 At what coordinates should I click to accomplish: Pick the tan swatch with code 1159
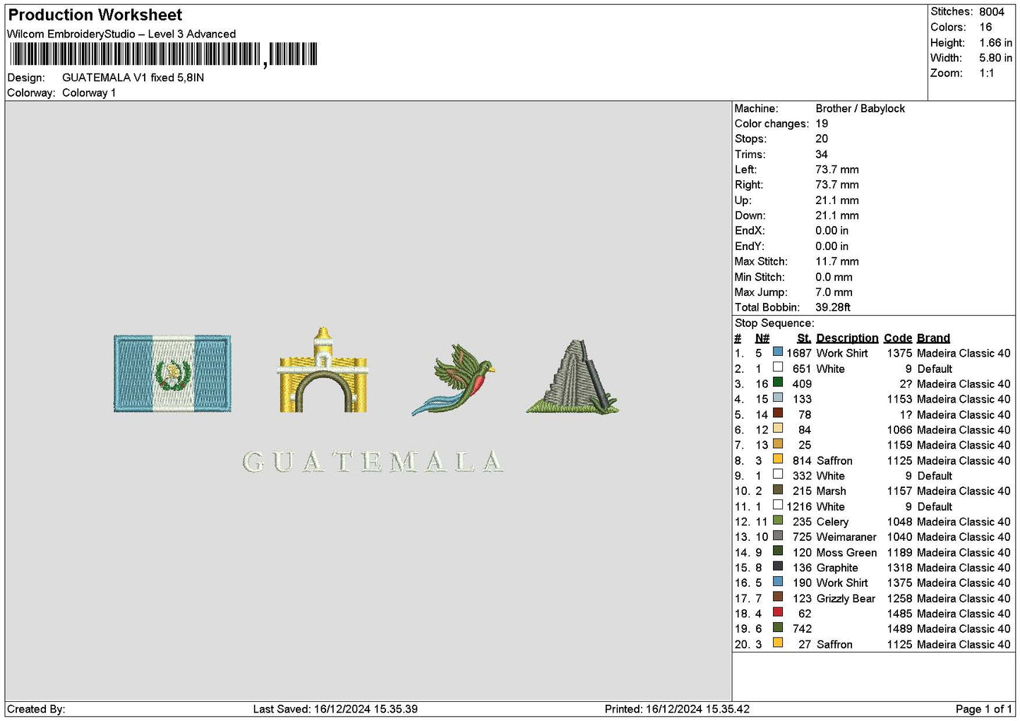[777, 443]
